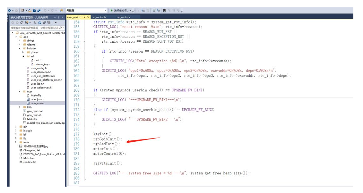Close the user_main.c tab
Screen dimensions: 363x193
[x=88, y=17]
